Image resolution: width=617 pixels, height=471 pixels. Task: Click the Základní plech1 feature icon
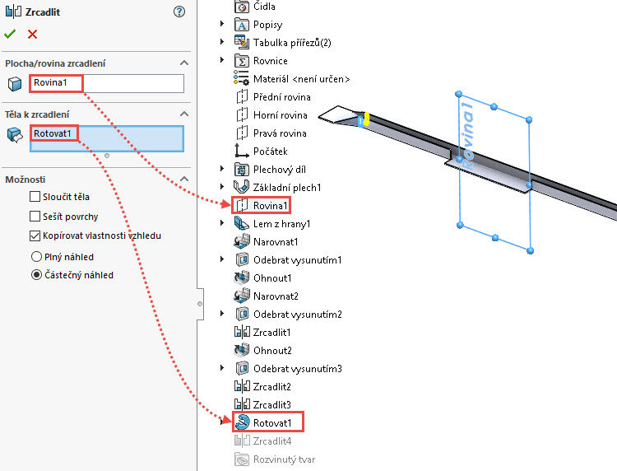coord(242,187)
